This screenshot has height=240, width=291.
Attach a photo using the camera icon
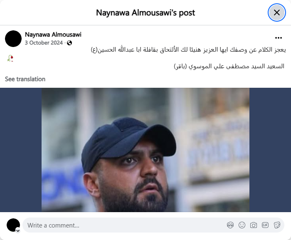[254, 225]
